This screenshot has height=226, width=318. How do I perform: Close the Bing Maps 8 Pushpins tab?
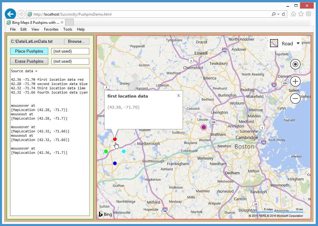pyautogui.click(x=62, y=22)
